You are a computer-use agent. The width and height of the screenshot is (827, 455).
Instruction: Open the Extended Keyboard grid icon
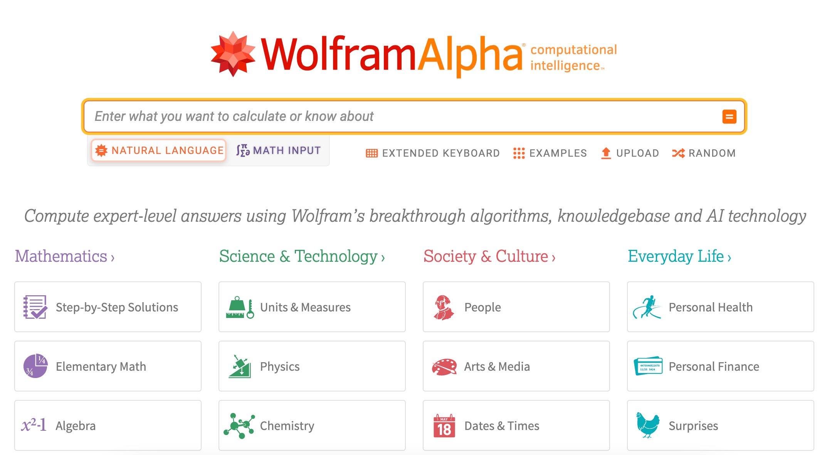pos(371,153)
